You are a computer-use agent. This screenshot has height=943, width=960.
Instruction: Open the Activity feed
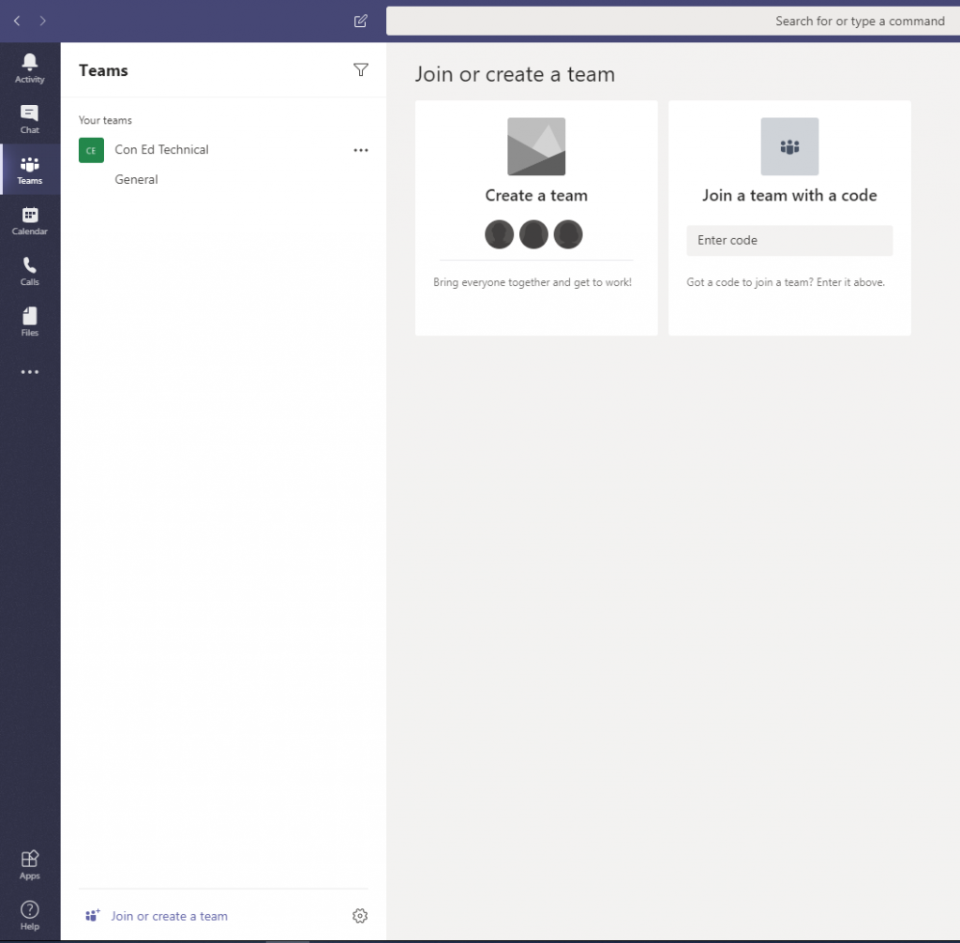[x=29, y=68]
